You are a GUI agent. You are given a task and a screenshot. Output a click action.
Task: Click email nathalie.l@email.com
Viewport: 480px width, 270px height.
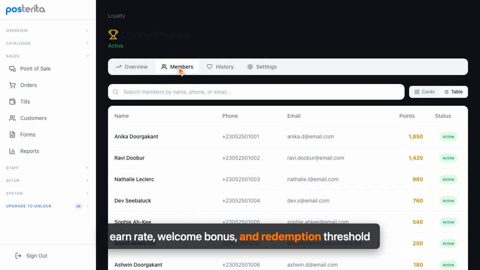click(x=313, y=179)
